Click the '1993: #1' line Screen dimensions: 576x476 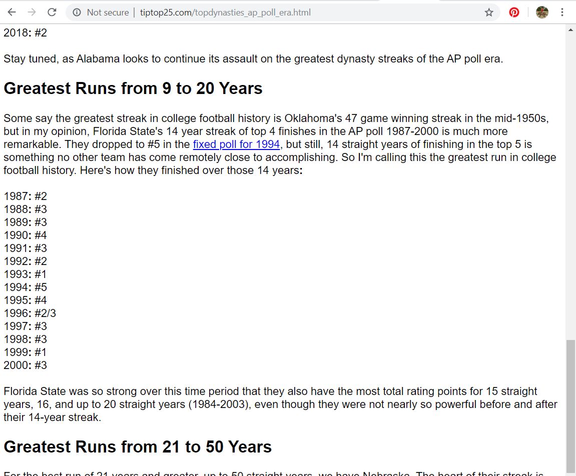tap(26, 274)
